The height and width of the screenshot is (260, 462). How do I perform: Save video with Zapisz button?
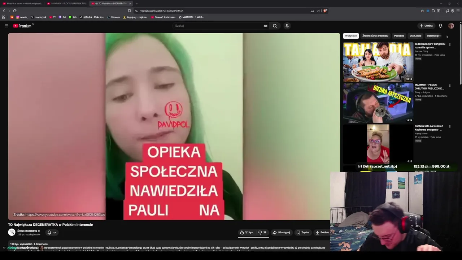coord(303,233)
